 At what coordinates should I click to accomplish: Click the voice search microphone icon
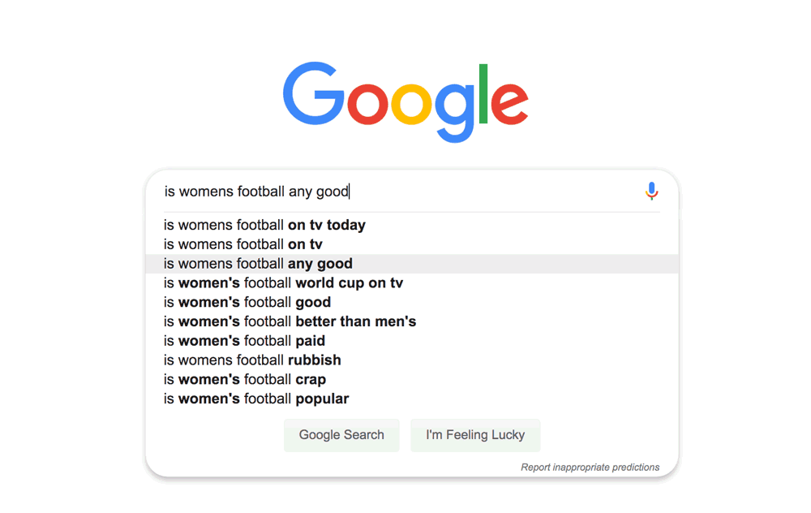[x=651, y=192]
